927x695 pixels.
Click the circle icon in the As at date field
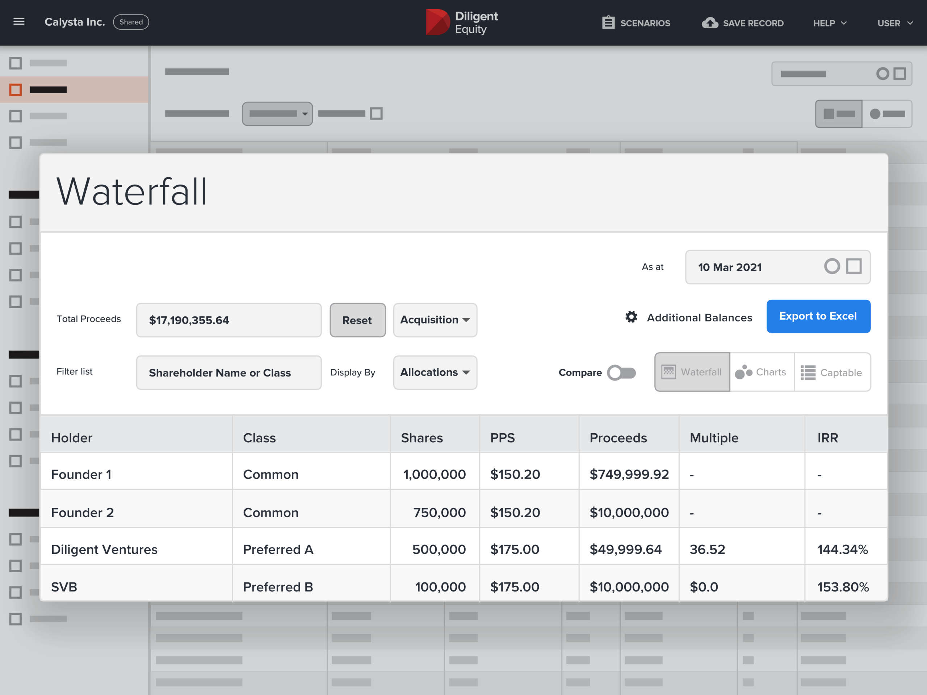pos(832,266)
